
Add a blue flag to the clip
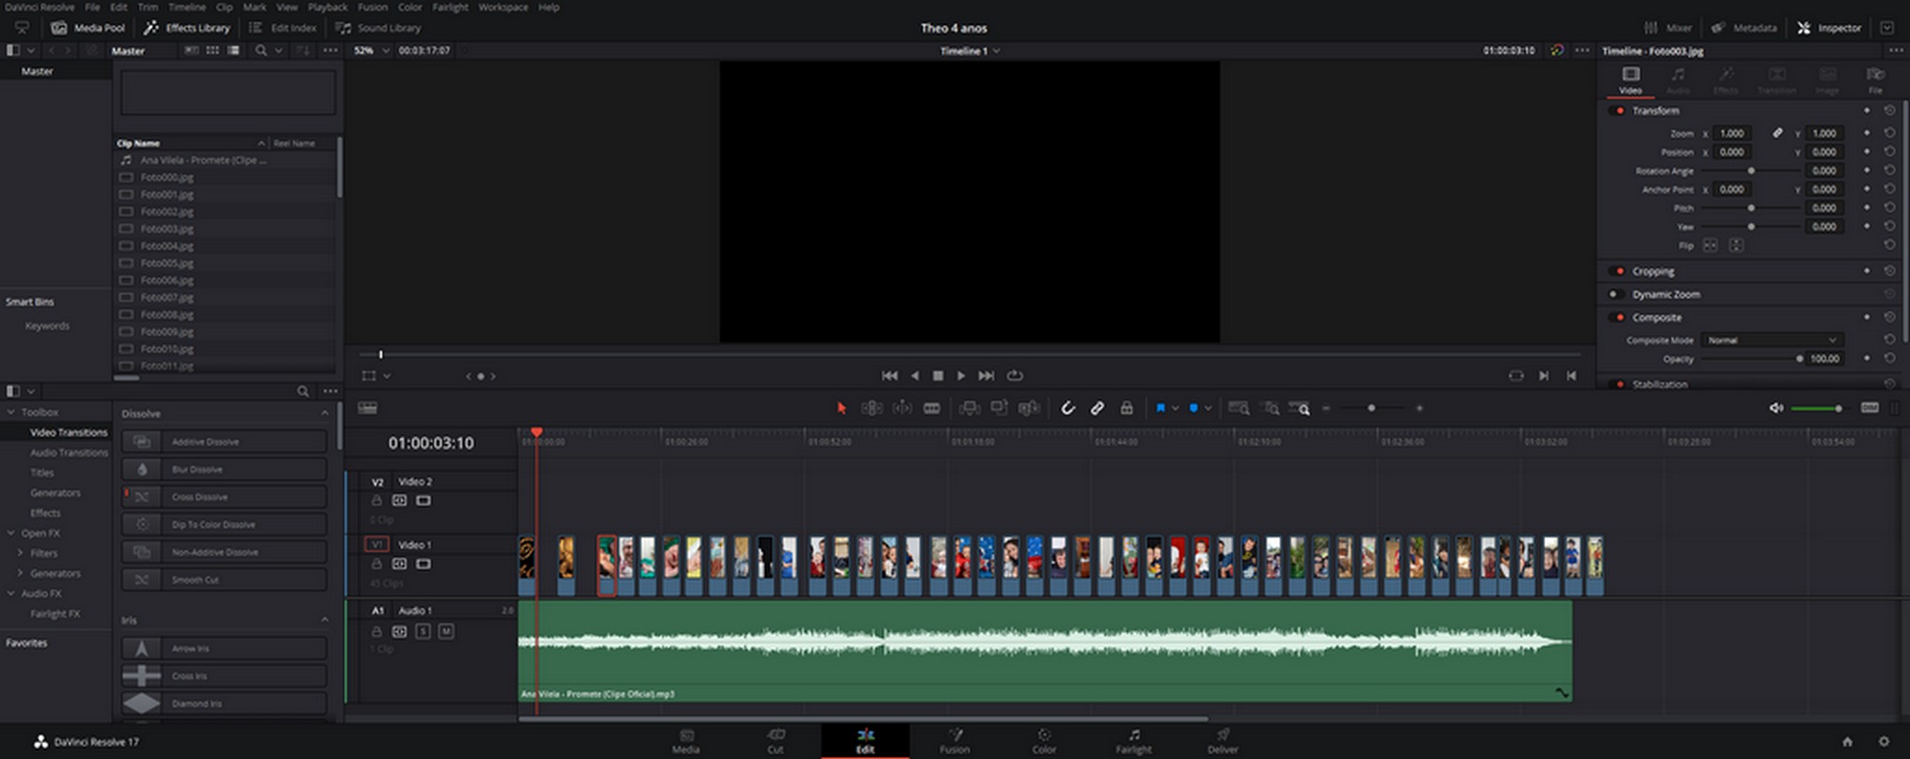coord(1161,408)
